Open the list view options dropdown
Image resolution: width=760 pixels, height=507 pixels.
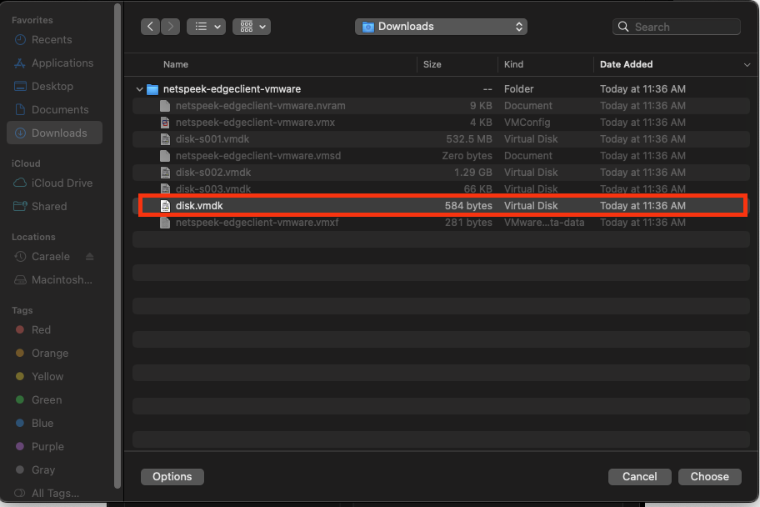pos(206,27)
